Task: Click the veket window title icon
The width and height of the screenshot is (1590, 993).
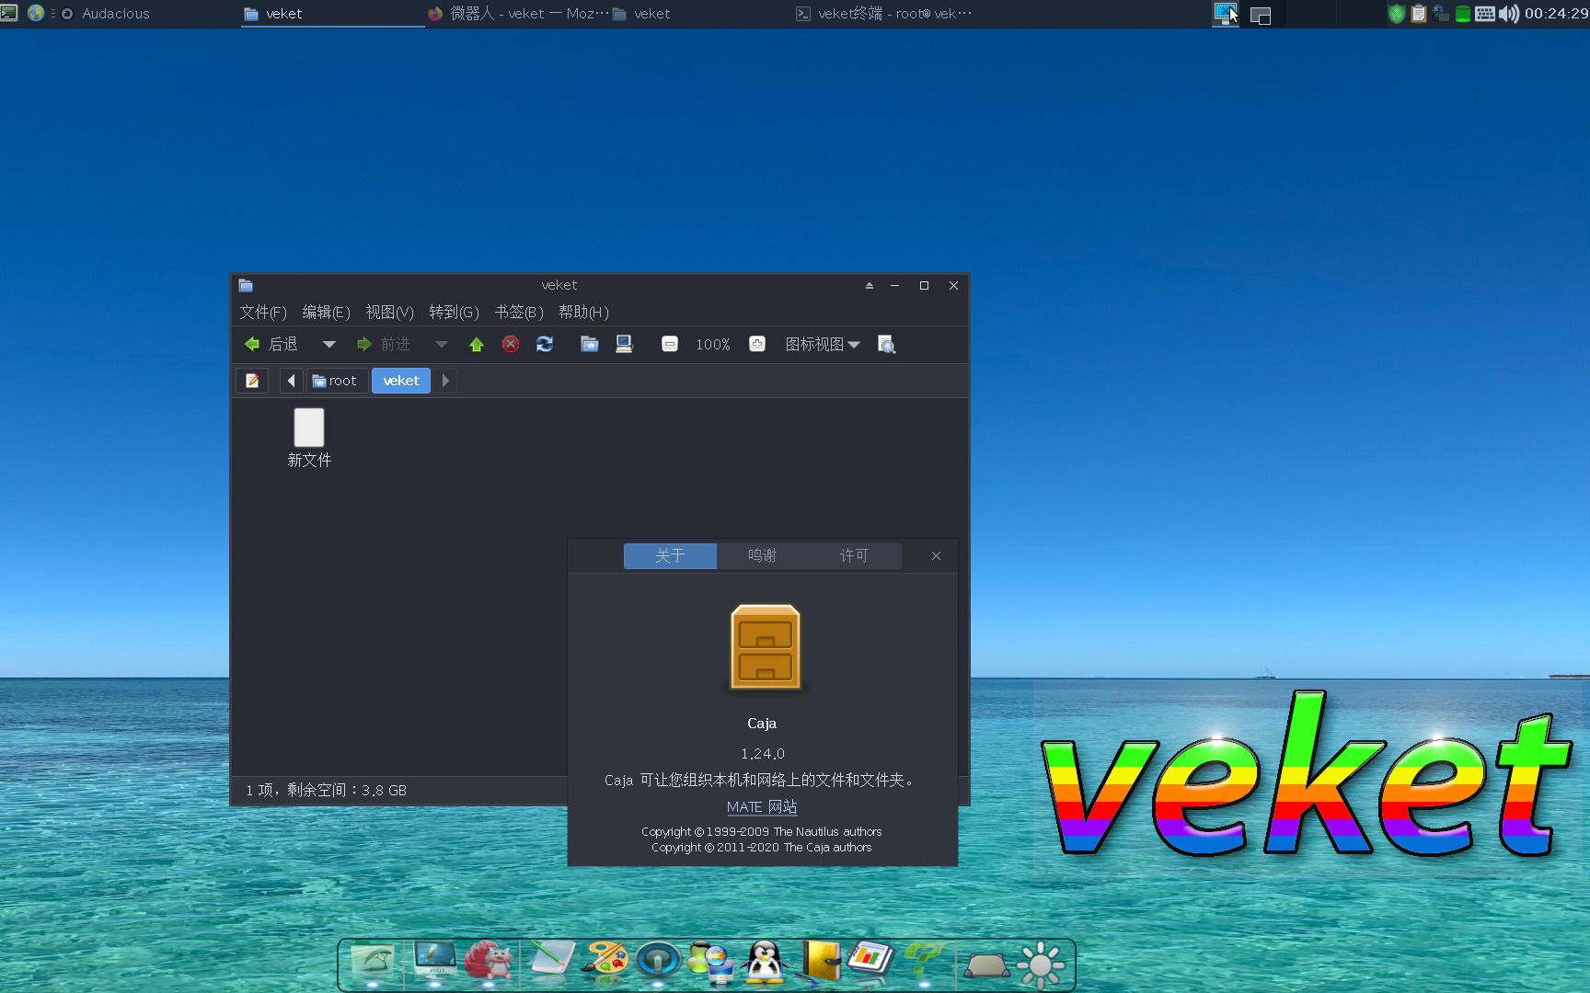Action: [x=246, y=286]
